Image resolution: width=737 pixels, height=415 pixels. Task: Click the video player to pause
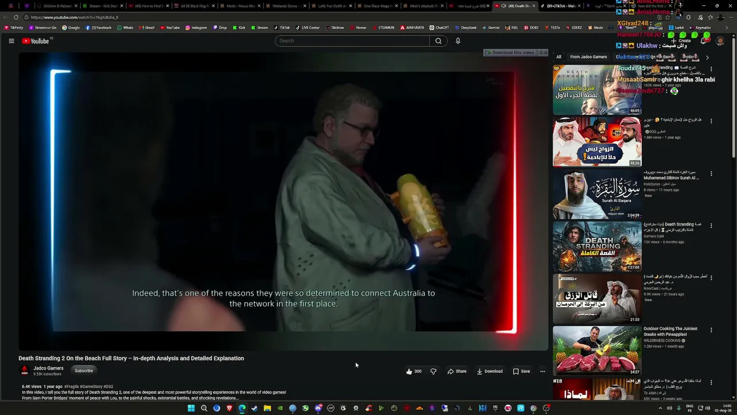pos(283,202)
